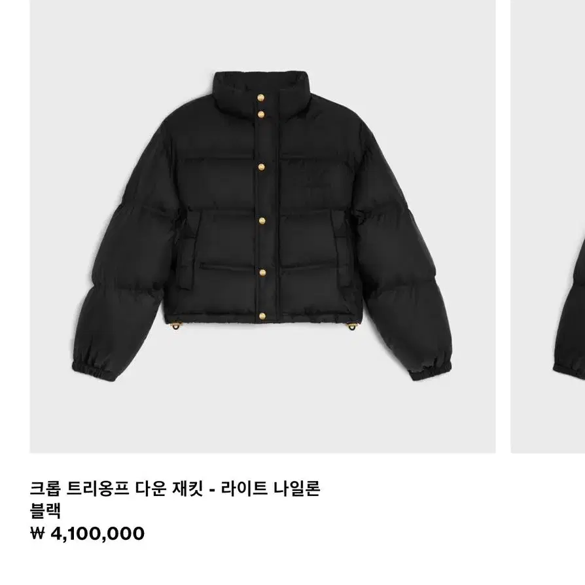Screen dimensions: 585x585
Task: Click the 라이트 나일론 part of the title
Action: (270, 488)
